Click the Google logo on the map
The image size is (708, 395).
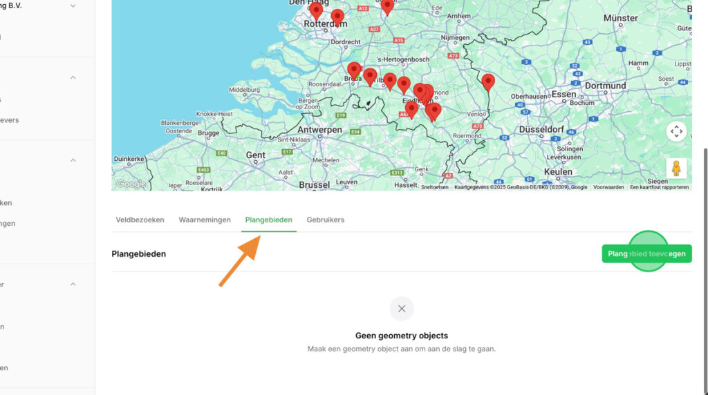click(131, 184)
